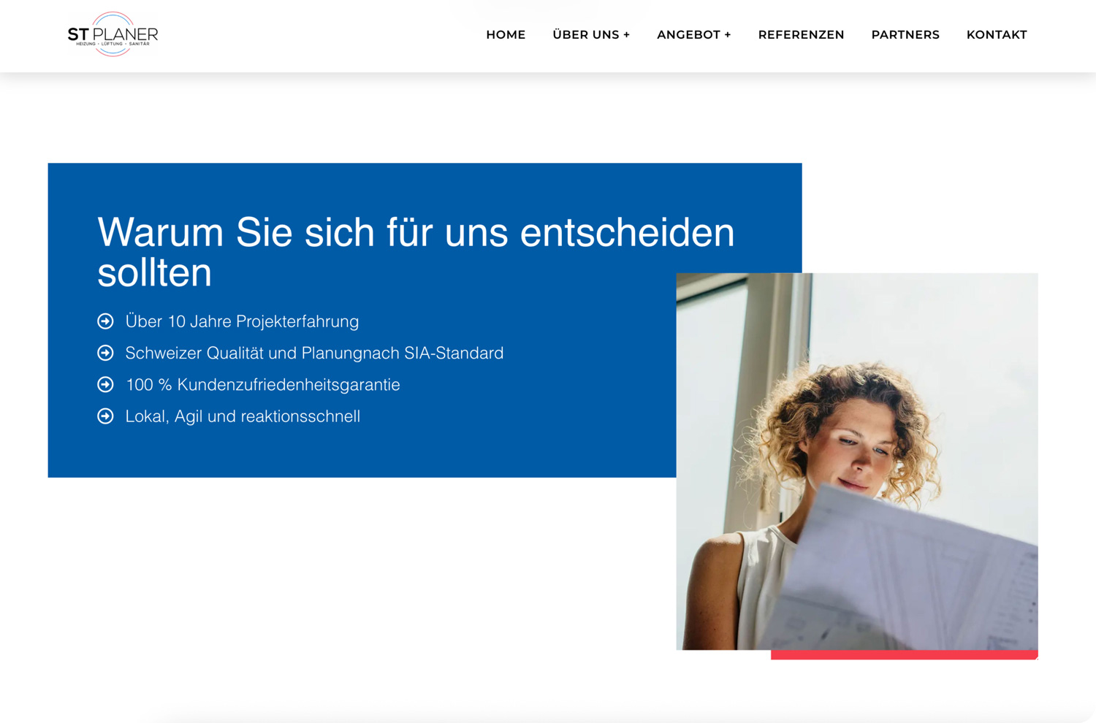
Task: Click the ST Planer logo
Action: tap(113, 34)
